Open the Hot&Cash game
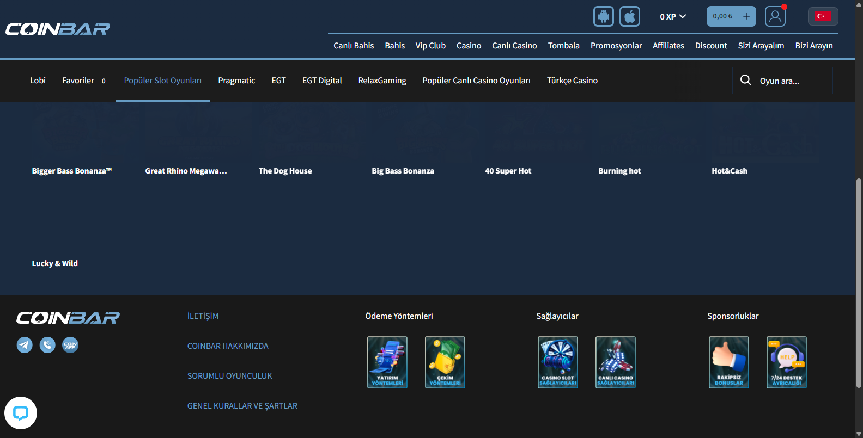Screen dimensions: 863x438 (x=729, y=171)
